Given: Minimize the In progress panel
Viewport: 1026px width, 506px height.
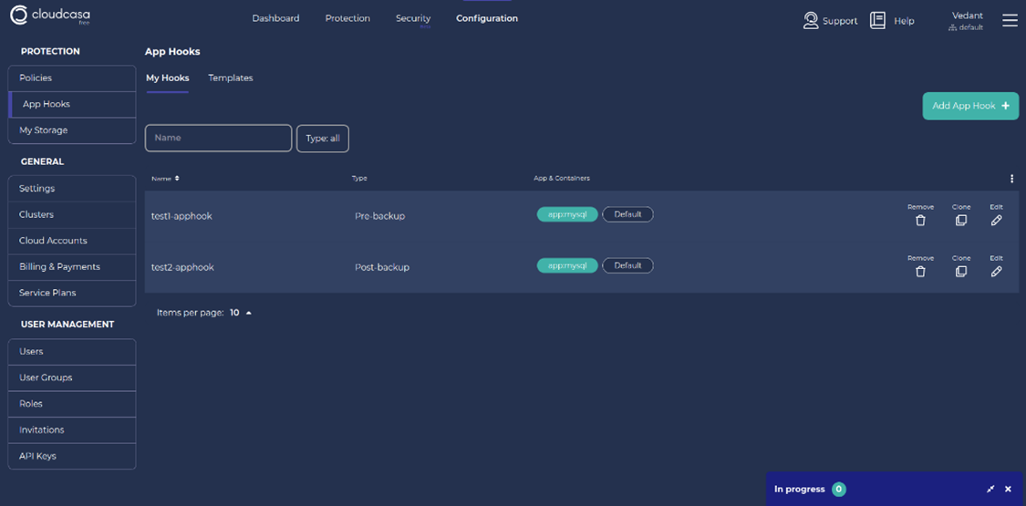Looking at the screenshot, I should (990, 489).
